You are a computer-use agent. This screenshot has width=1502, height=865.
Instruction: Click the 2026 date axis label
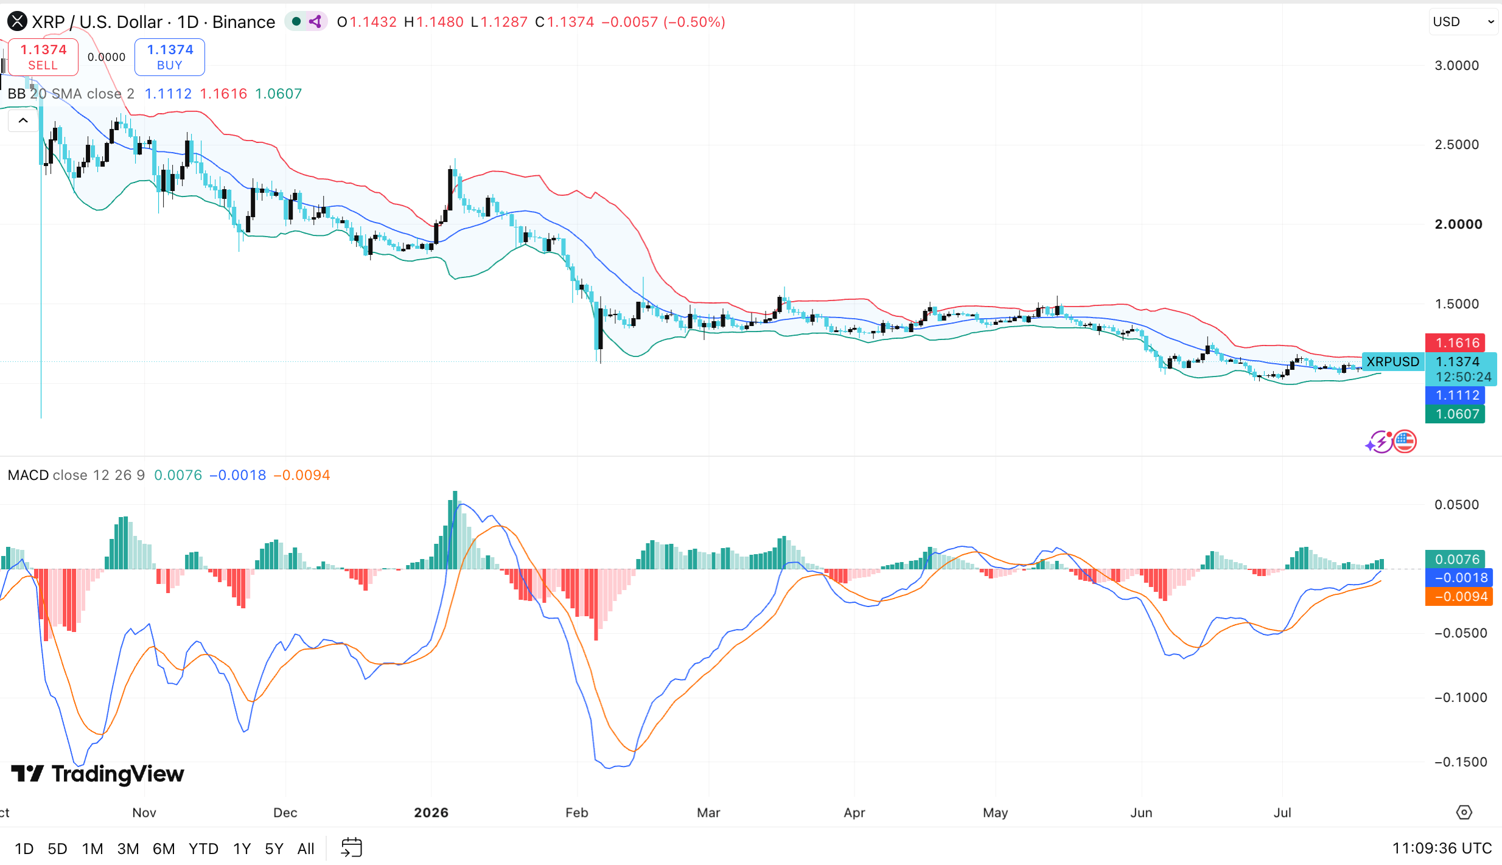pyautogui.click(x=431, y=812)
